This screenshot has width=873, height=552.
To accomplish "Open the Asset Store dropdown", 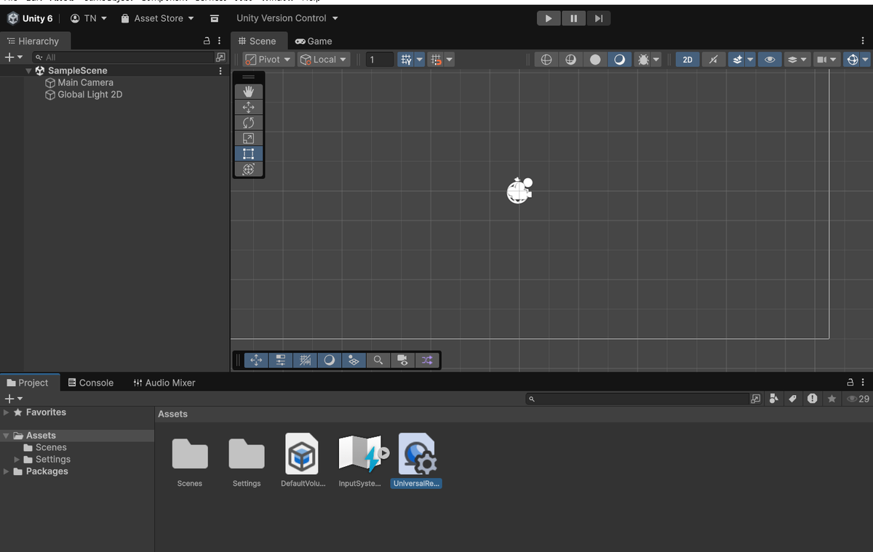I will [x=158, y=18].
